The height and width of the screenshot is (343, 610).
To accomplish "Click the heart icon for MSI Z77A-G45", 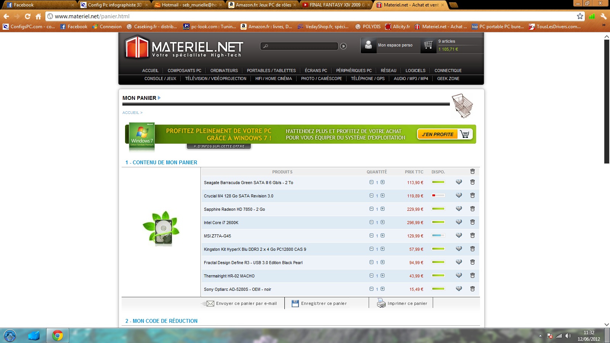I will (459, 236).
